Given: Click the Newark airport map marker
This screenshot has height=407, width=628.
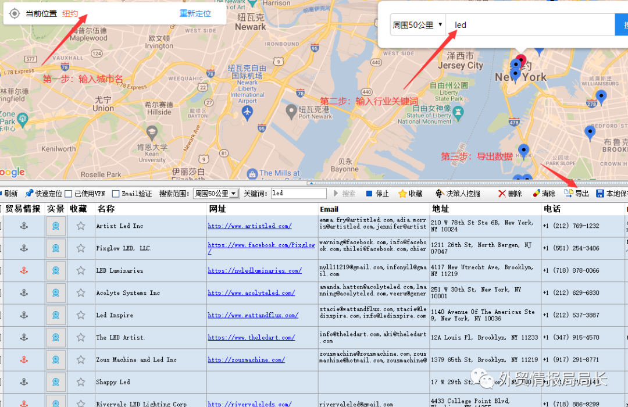Looking at the screenshot, I should tap(247, 113).
